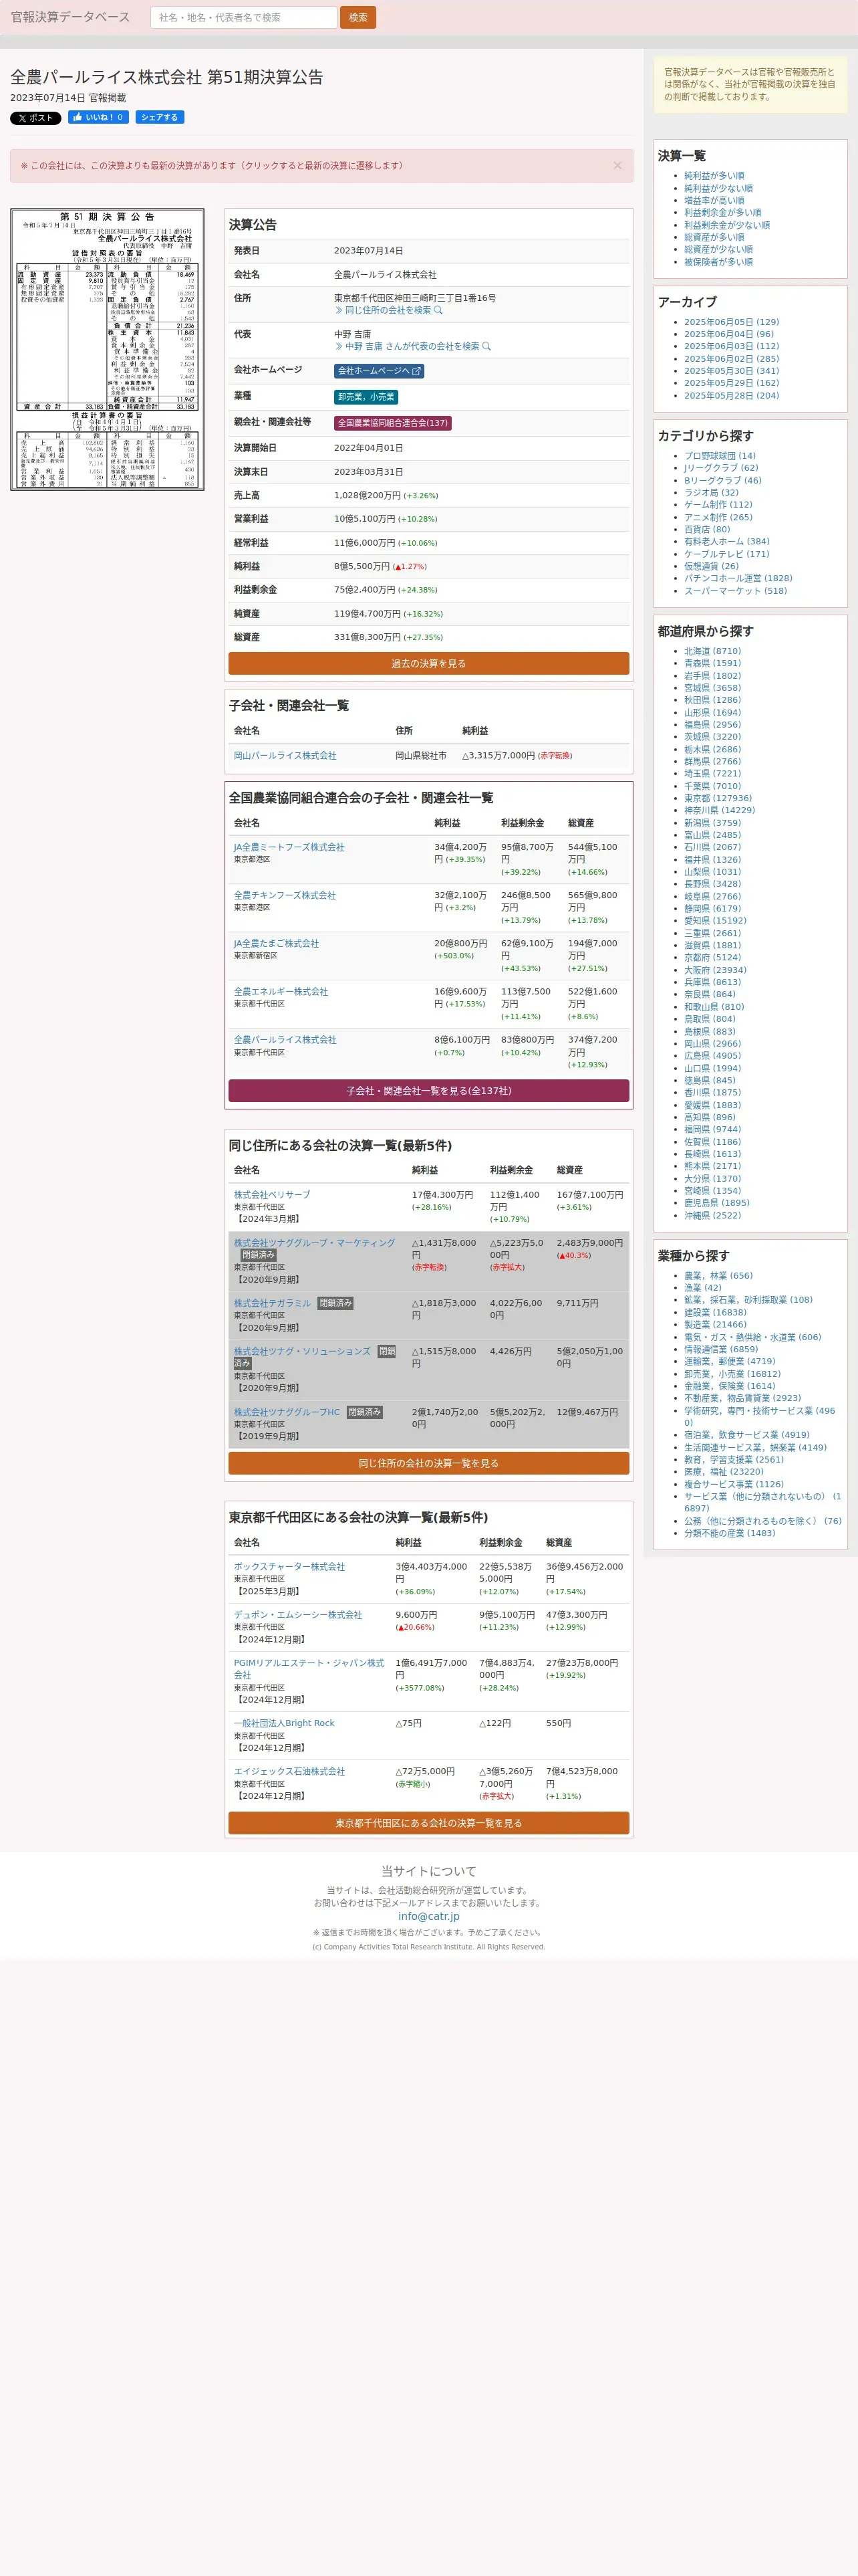858x2576 pixels.
Task: Click the Facebook シェアする button
Action: pos(160,117)
